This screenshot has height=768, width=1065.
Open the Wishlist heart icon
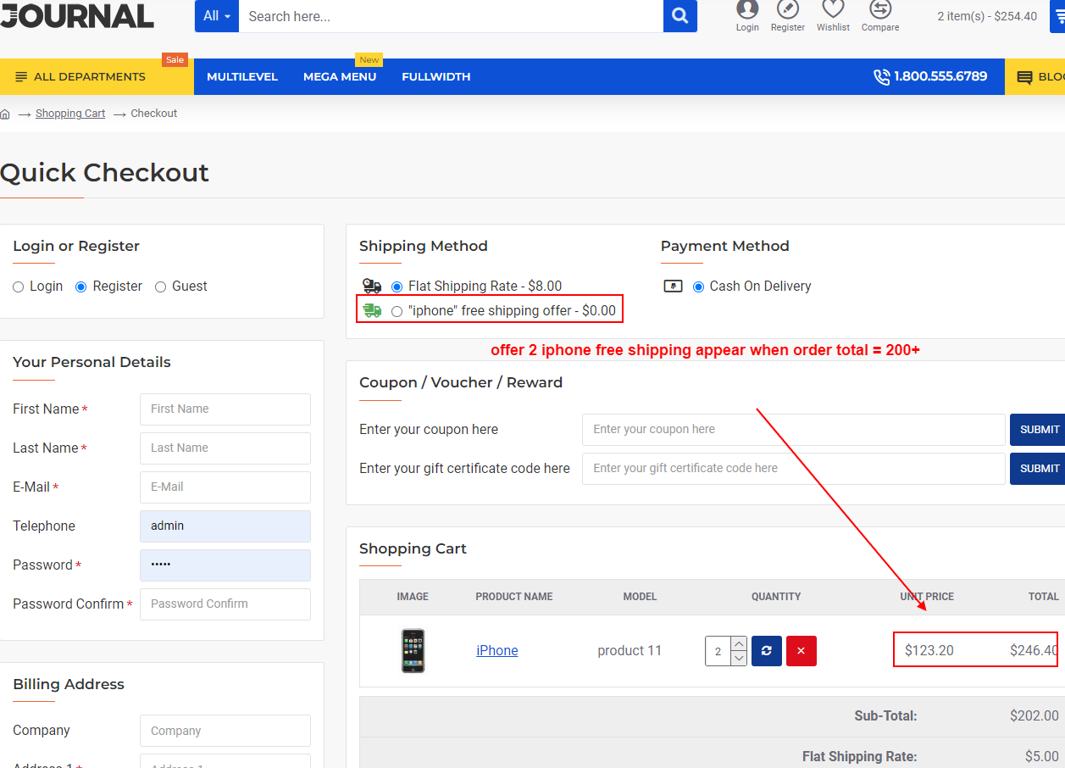pyautogui.click(x=834, y=8)
